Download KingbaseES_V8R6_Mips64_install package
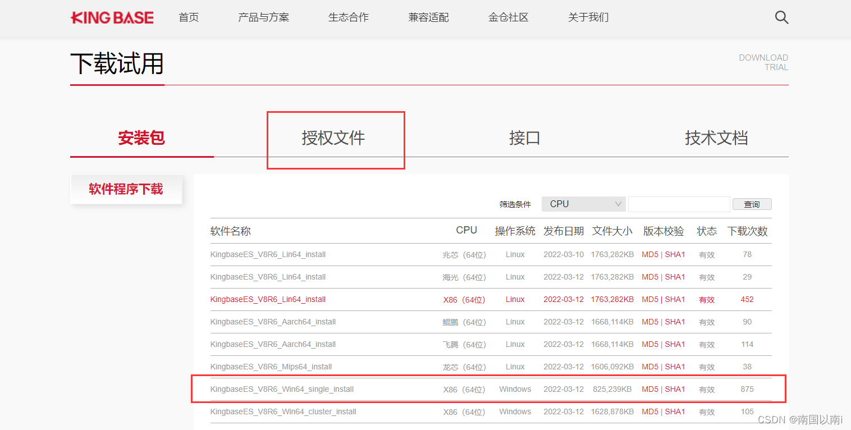851x430 pixels. (271, 367)
